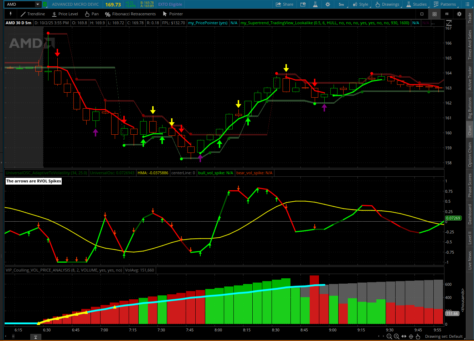Open the Option Chain side tab
474x341 pixels.
point(470,154)
